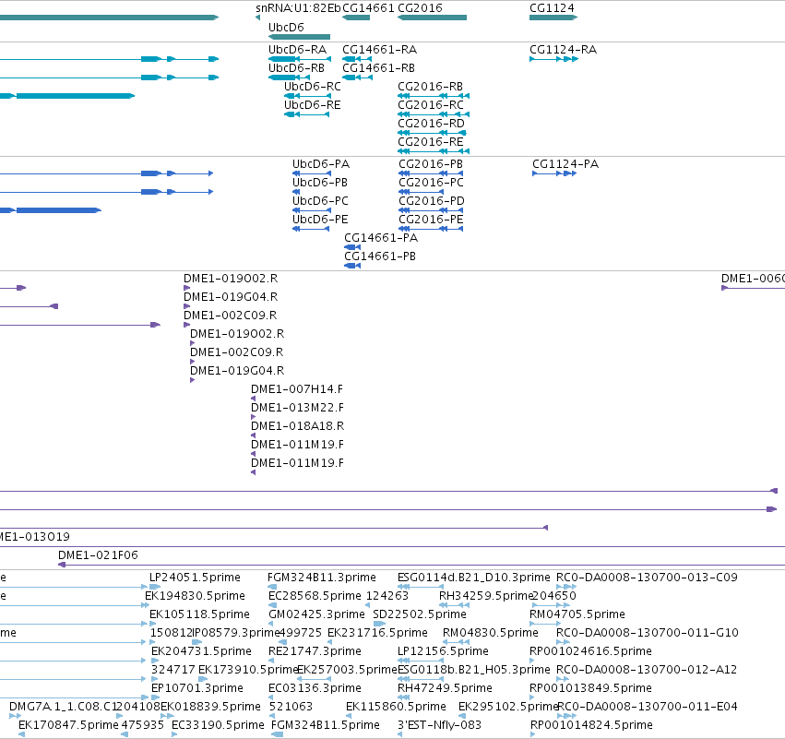Viewport: 785px width, 739px height.
Task: Select the UbcD6-PE protein label
Action: coord(320,220)
